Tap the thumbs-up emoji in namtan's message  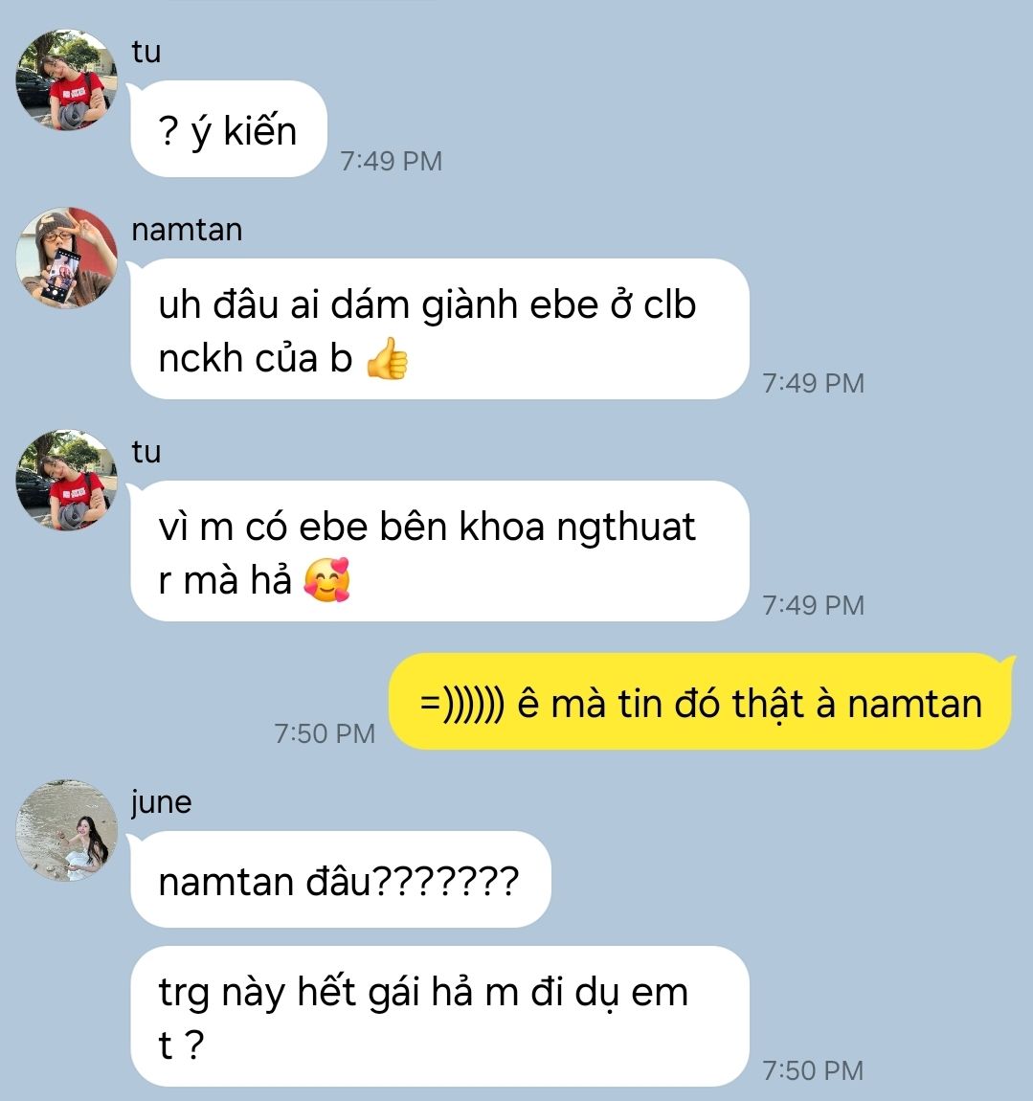pyautogui.click(x=388, y=358)
